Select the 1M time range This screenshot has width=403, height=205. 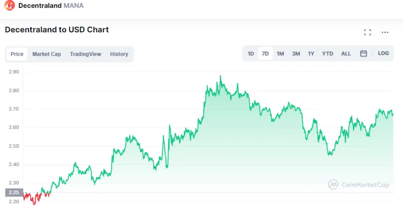pyautogui.click(x=280, y=54)
